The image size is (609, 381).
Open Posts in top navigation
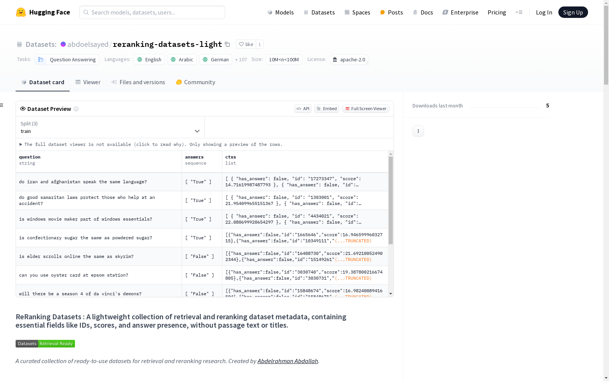(392, 12)
